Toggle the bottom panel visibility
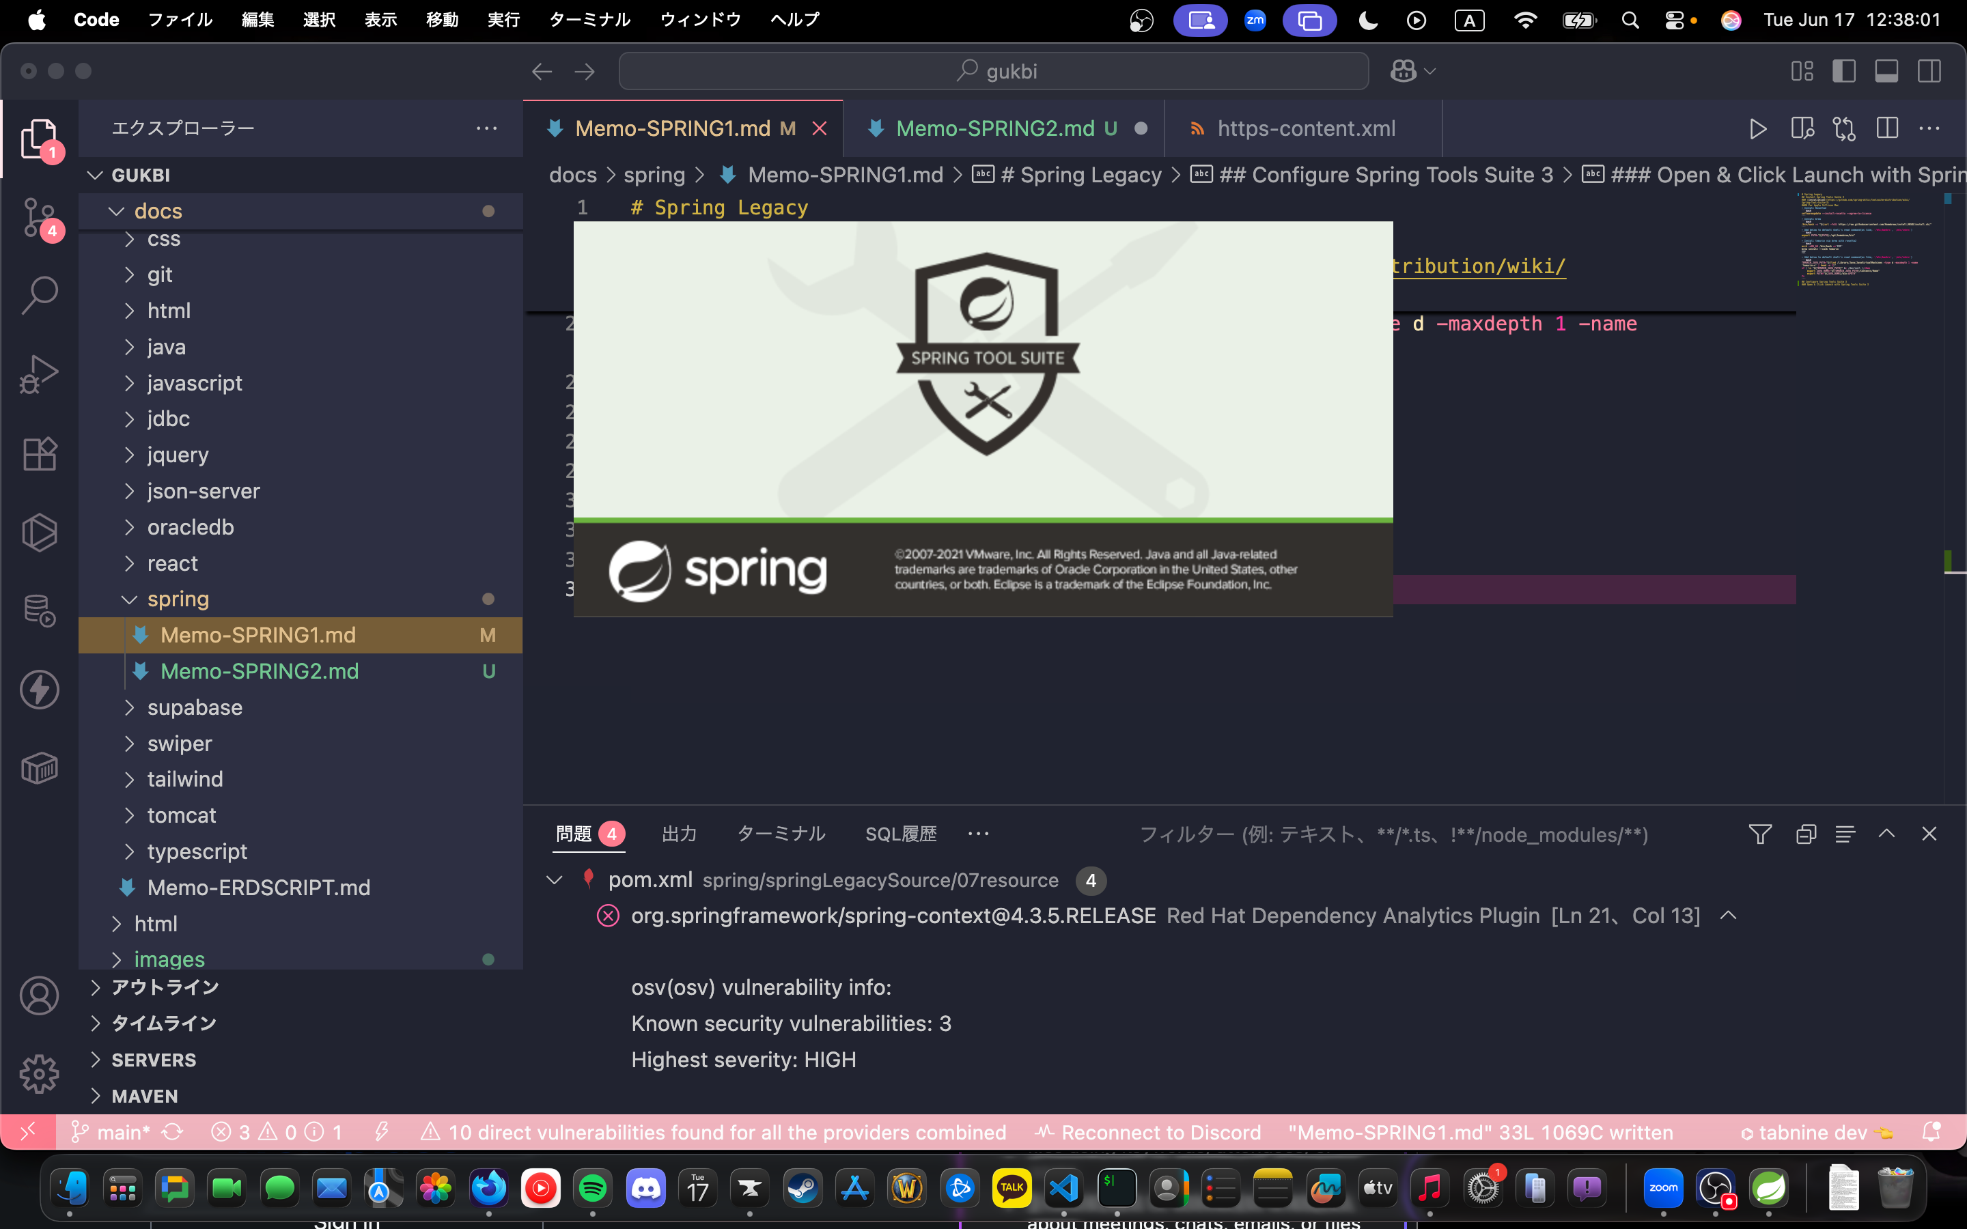This screenshot has width=1967, height=1229. [1886, 72]
